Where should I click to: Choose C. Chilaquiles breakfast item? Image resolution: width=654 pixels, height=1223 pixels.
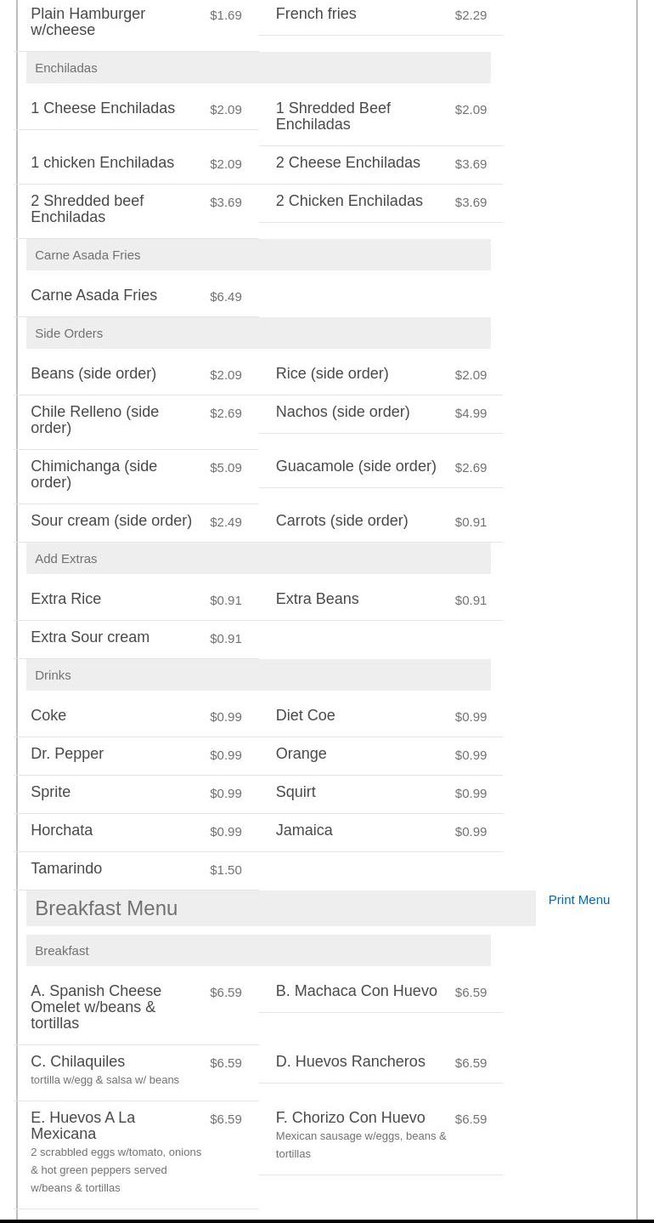pos(78,1062)
